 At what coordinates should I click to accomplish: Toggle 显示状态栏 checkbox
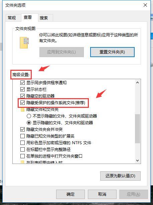pyautogui.click(x=22, y=89)
